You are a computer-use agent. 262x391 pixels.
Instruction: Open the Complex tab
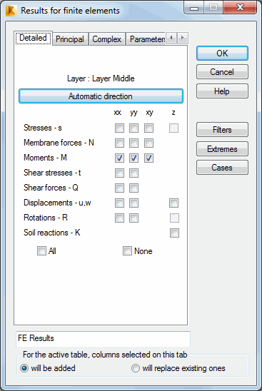107,39
